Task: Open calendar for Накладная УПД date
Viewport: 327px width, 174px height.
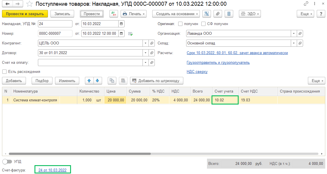Action: pos(121,24)
